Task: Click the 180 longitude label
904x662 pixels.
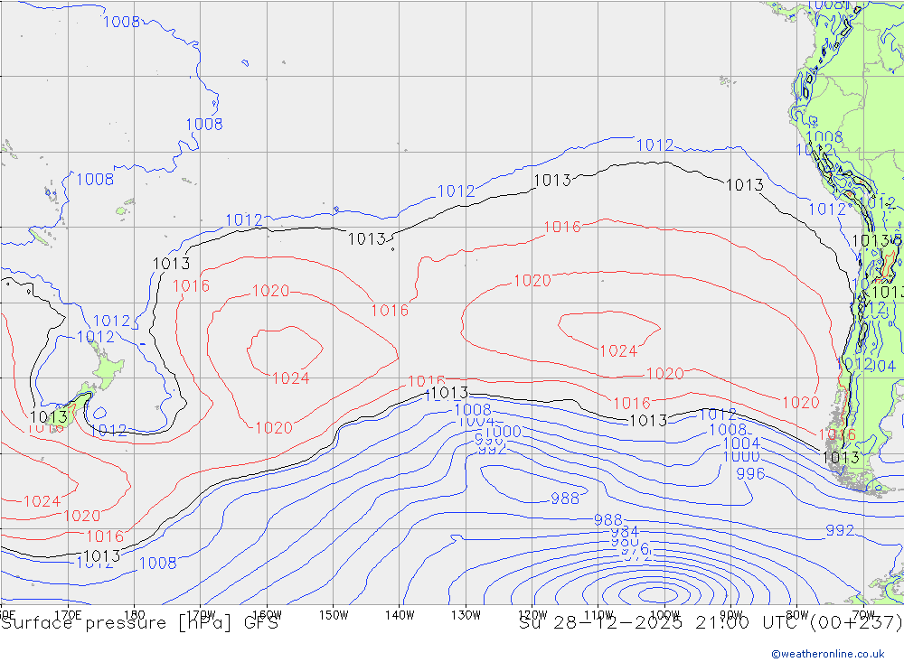Action: coord(135,615)
